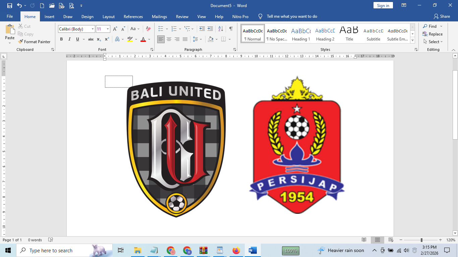The height and width of the screenshot is (257, 458).
Task: Open Firefox from the taskbar
Action: pos(236,250)
